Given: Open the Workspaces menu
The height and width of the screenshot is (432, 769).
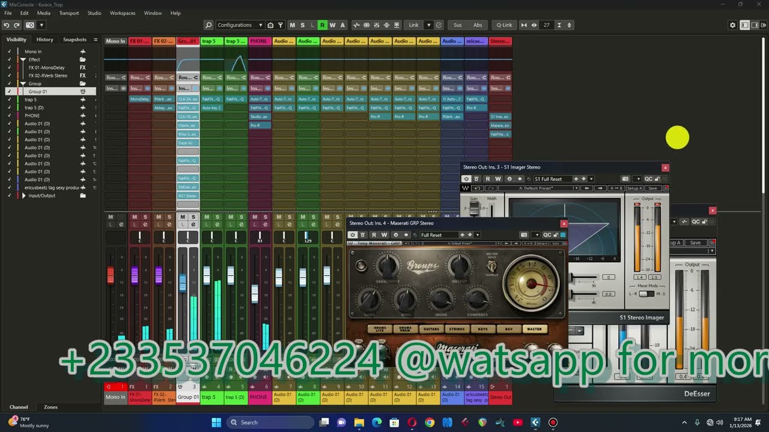Looking at the screenshot, I should tap(123, 13).
